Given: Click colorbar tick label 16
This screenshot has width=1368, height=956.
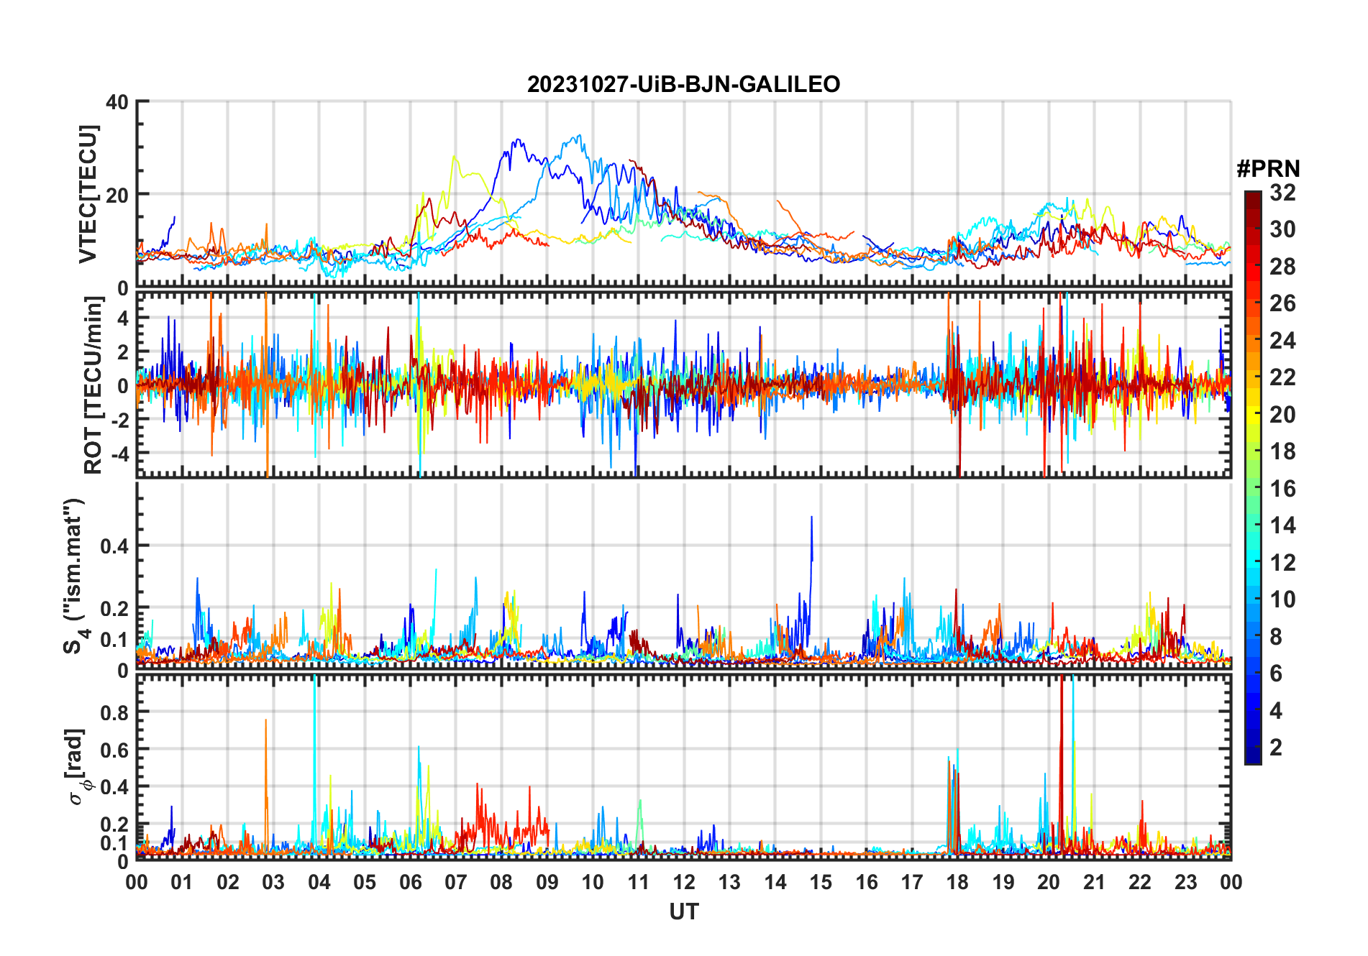Looking at the screenshot, I should tap(1282, 489).
